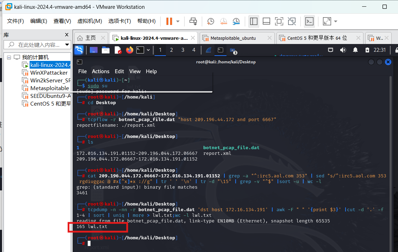
Task: Collapse the 我的计算机 tree node
Action: (9, 58)
